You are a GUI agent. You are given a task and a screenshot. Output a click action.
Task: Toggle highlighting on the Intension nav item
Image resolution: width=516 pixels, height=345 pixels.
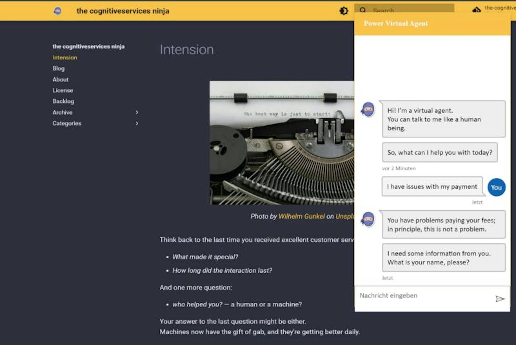[64, 57]
